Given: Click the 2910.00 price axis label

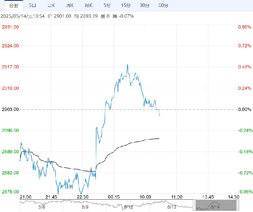Looking at the screenshot, I should coord(10,88).
